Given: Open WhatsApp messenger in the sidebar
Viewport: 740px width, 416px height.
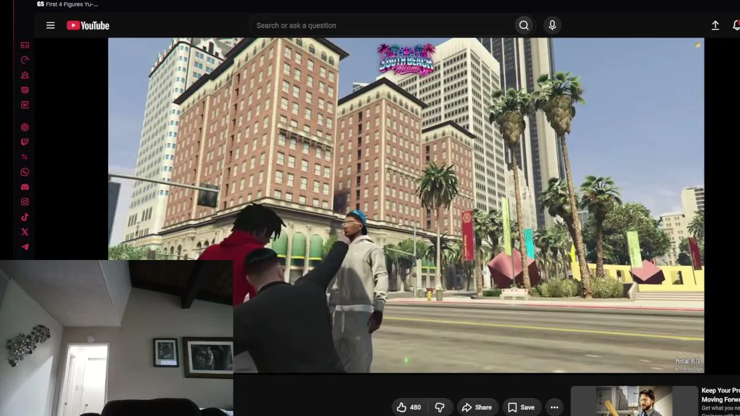Looking at the screenshot, I should click(25, 172).
